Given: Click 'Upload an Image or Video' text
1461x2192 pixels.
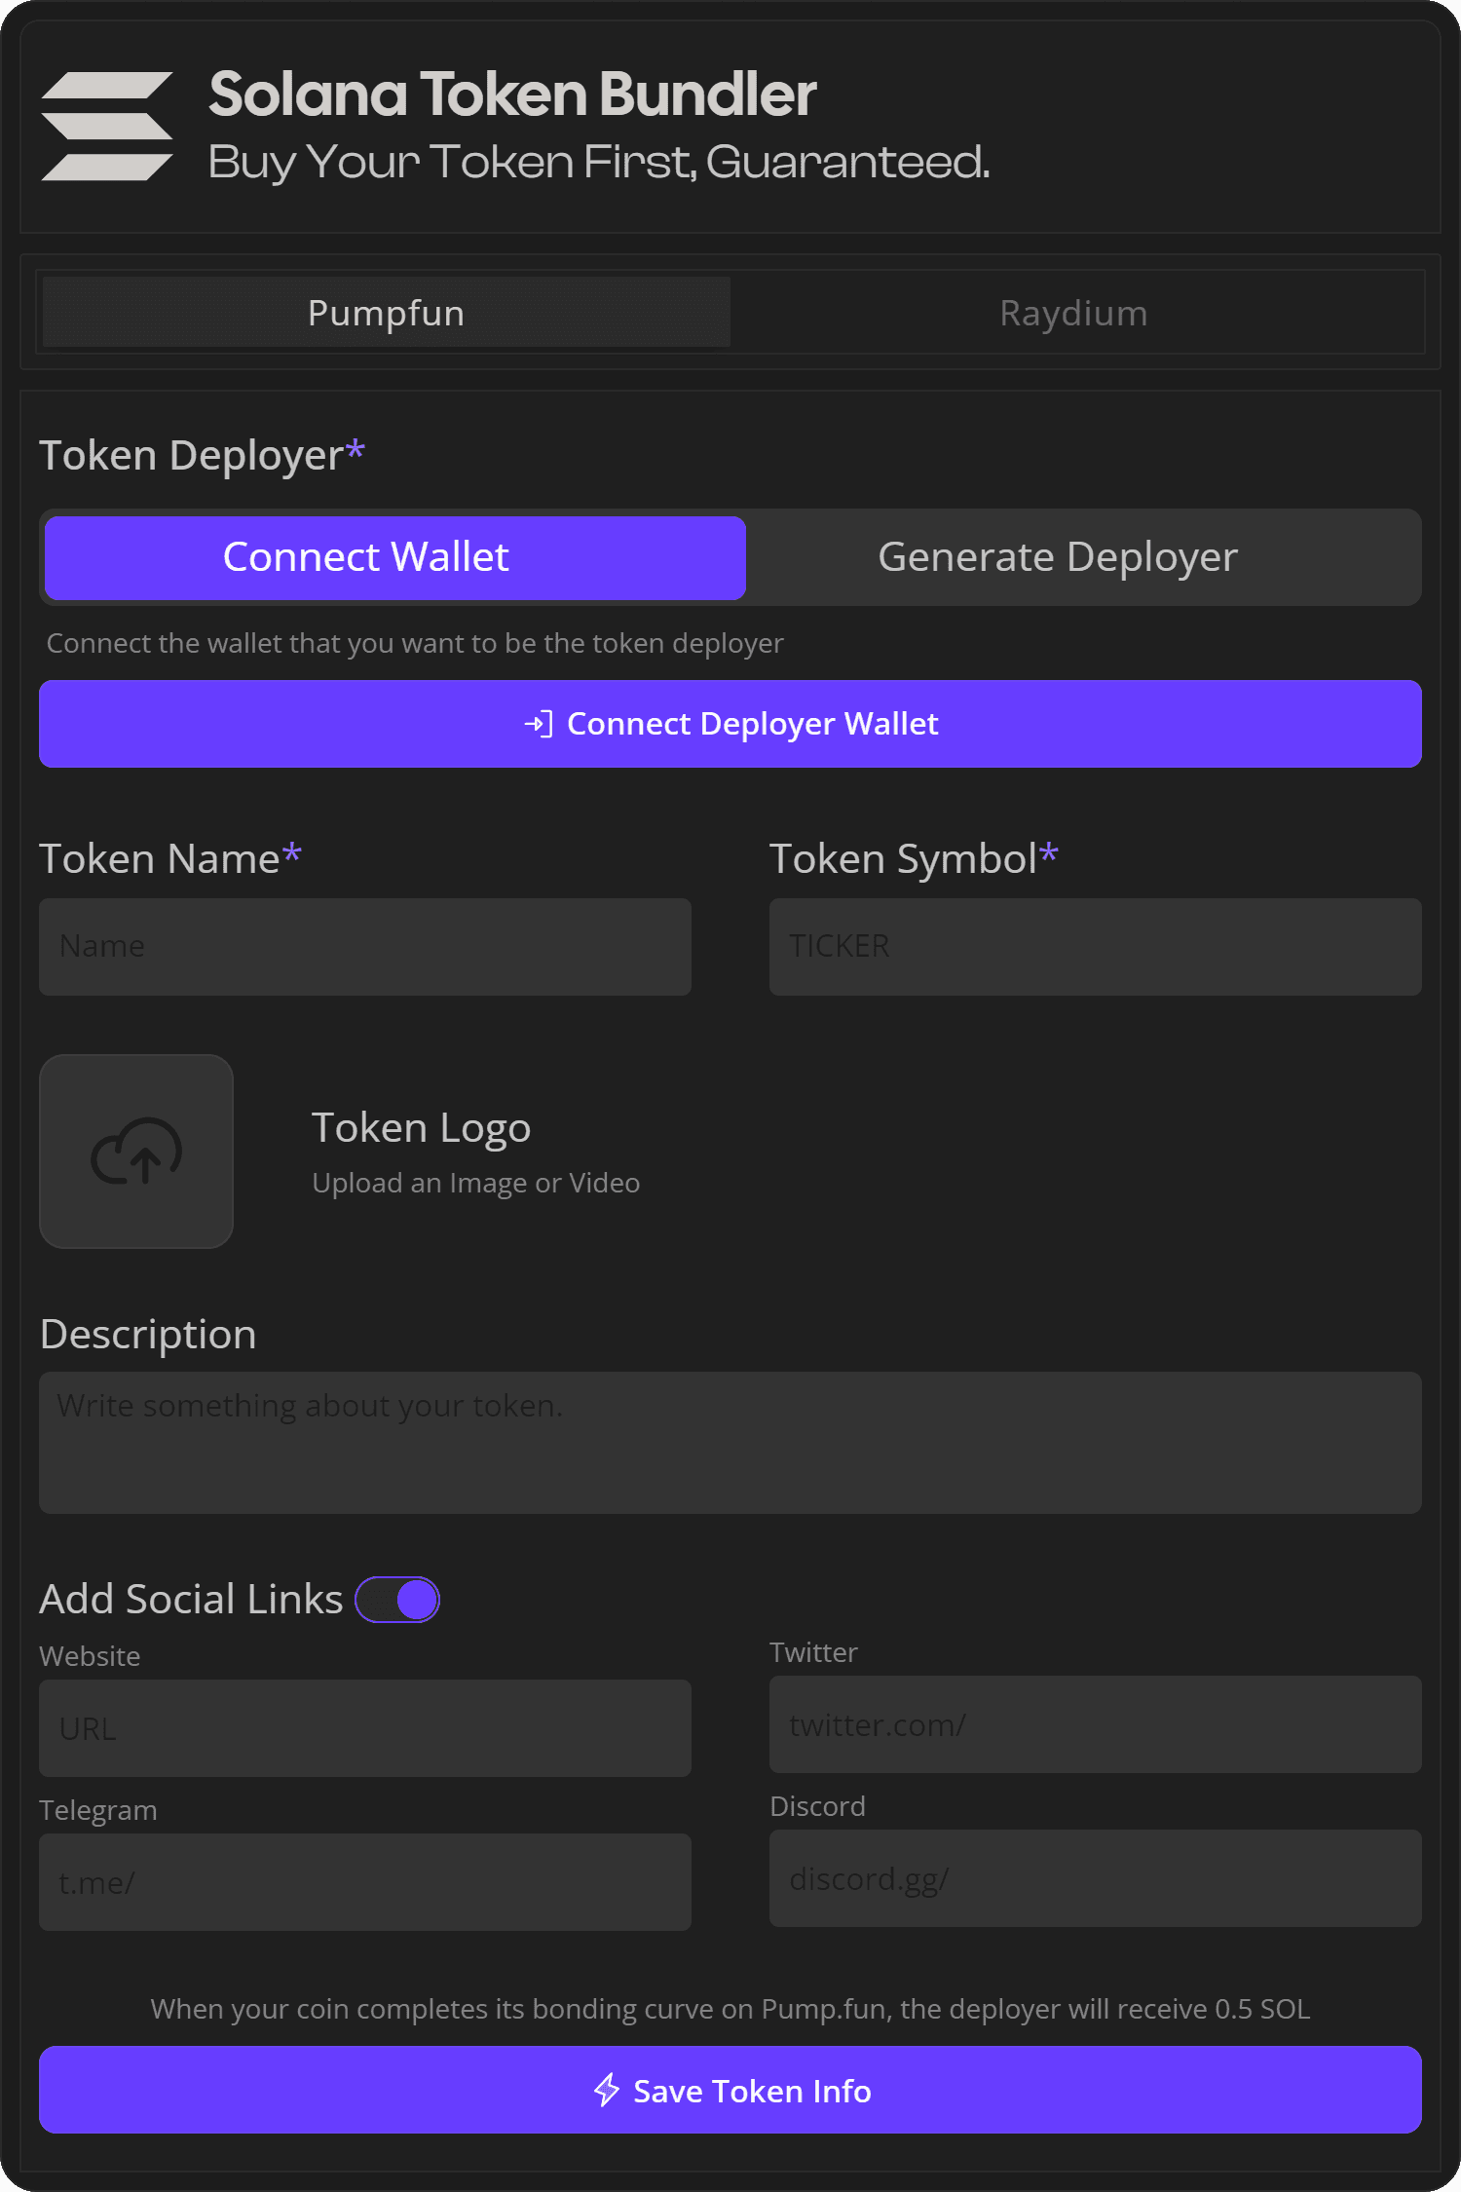Looking at the screenshot, I should coord(476,1183).
